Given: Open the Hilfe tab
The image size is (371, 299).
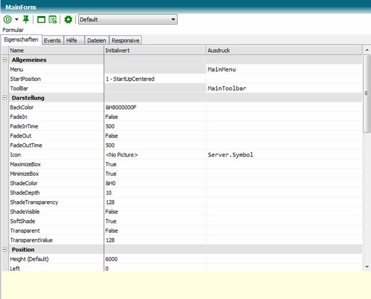Looking at the screenshot, I should point(72,41).
